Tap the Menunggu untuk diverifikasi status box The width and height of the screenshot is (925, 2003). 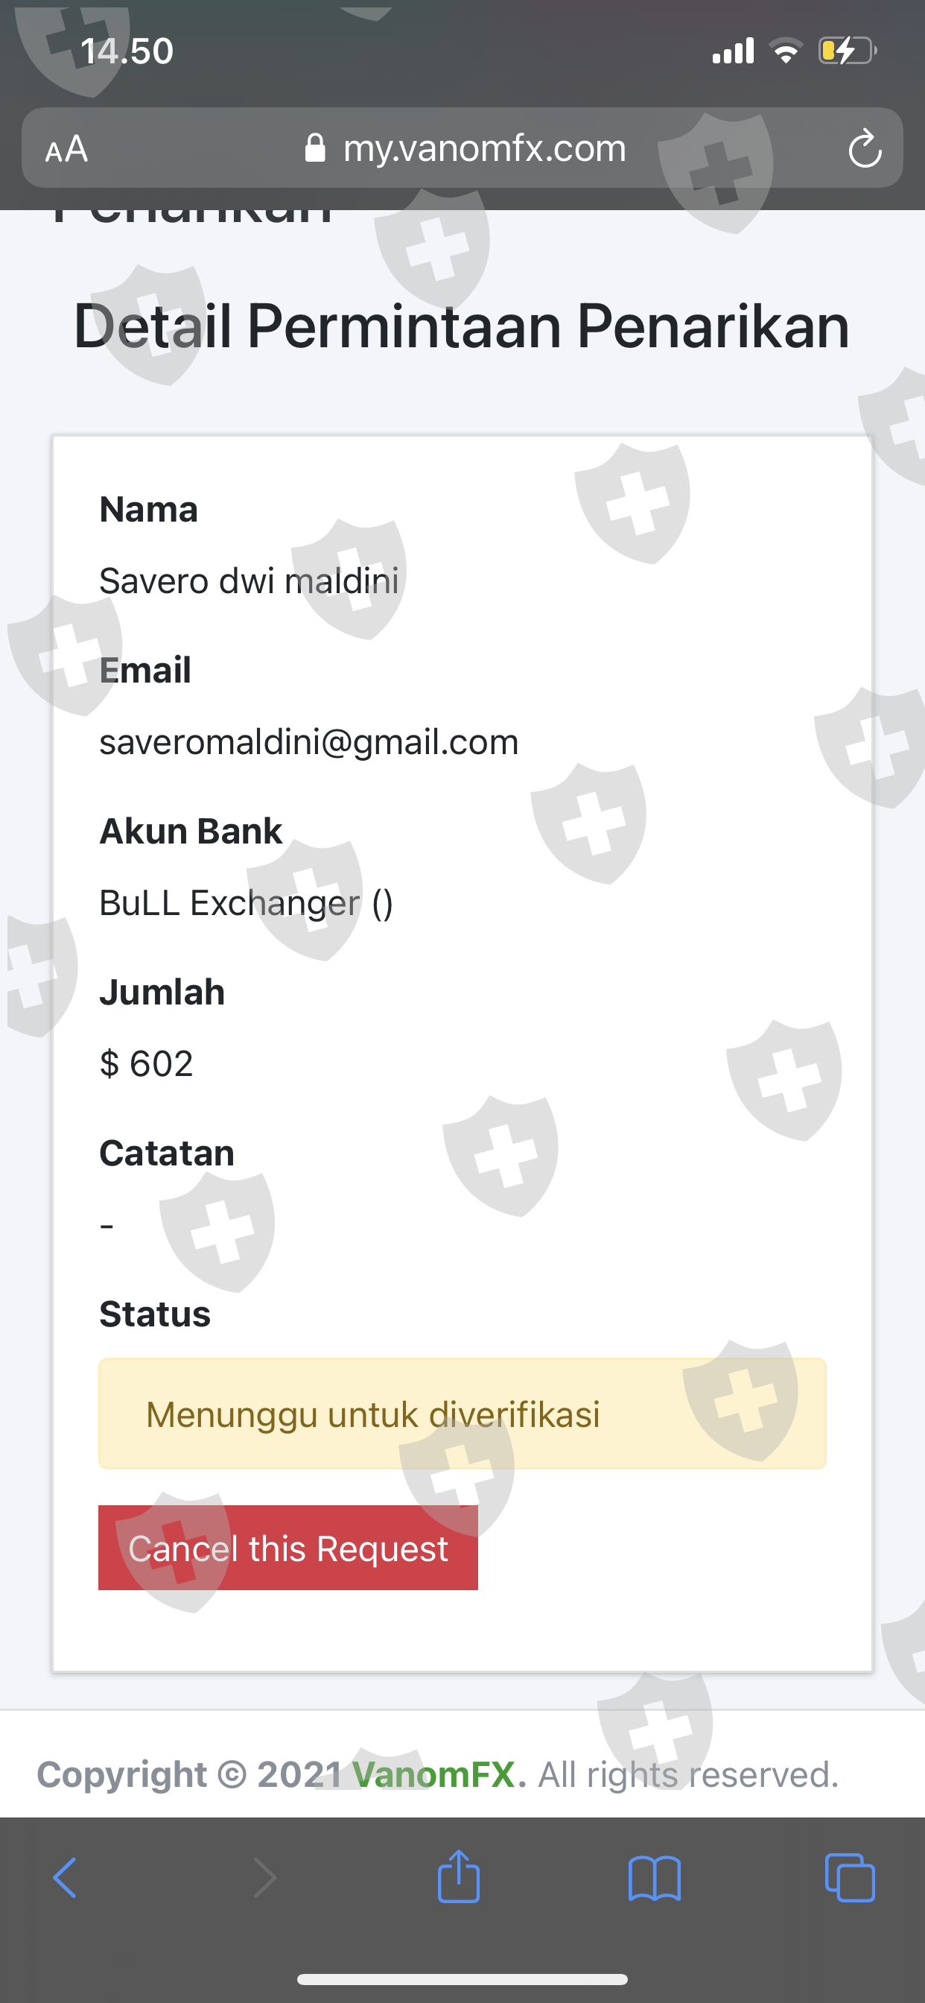[x=462, y=1414]
